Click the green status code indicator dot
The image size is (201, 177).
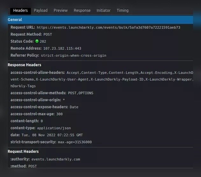(x=37, y=41)
